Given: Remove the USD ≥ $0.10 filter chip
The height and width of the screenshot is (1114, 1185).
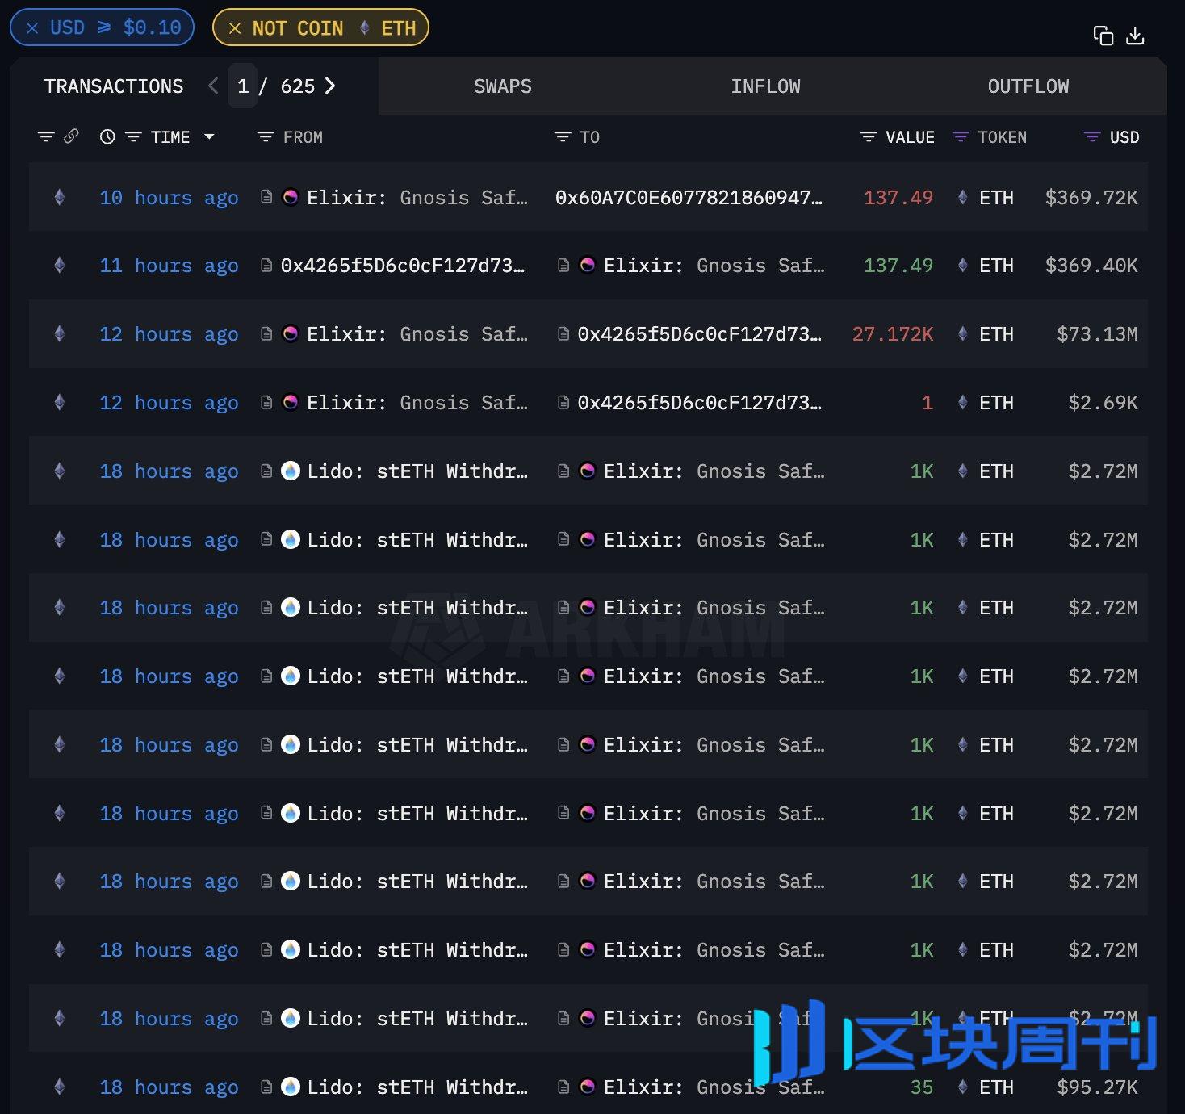Looking at the screenshot, I should point(32,28).
